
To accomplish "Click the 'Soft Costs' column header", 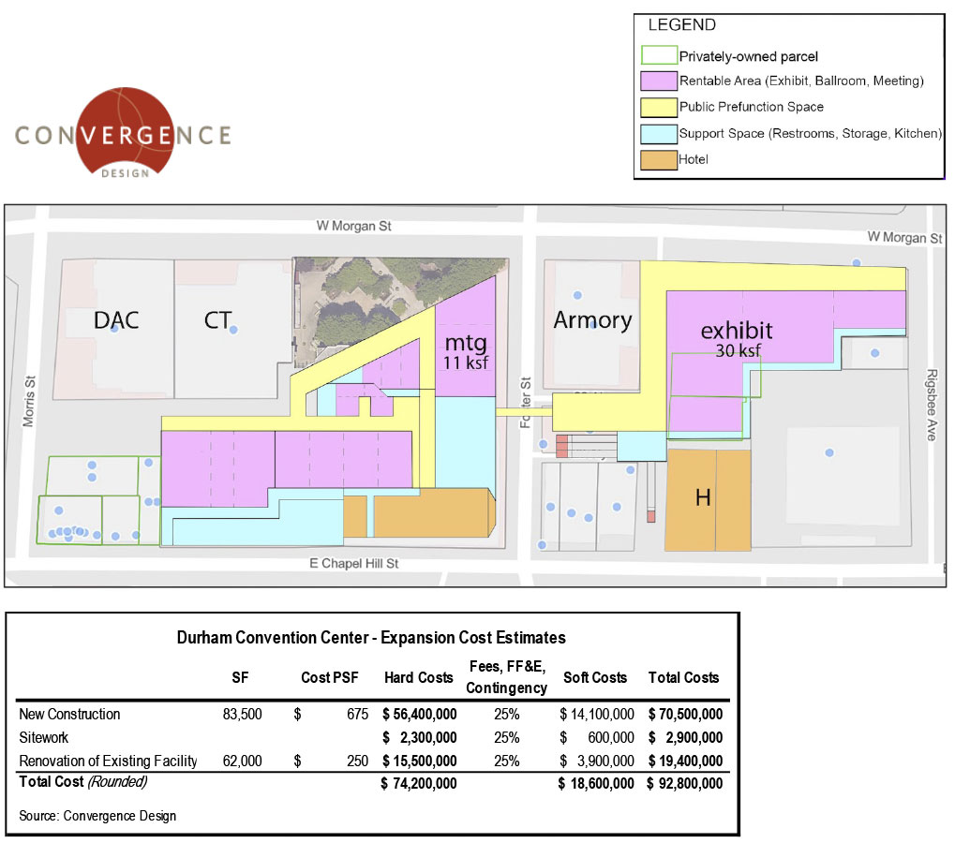I will click(595, 678).
